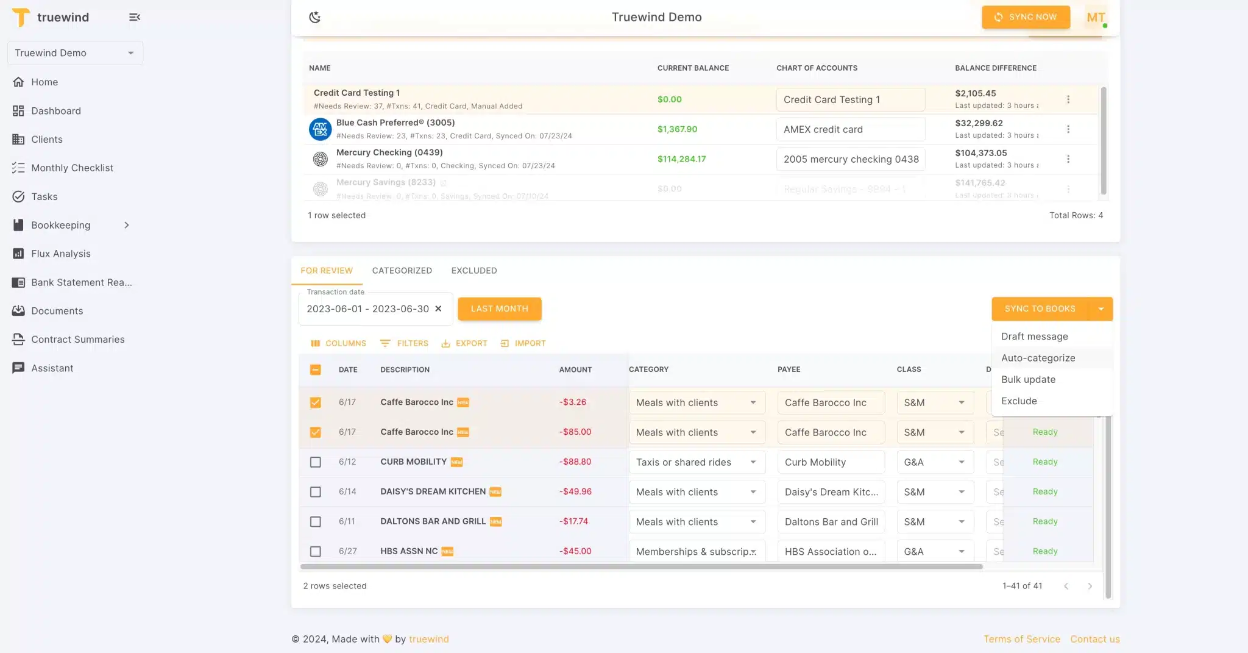Open Flux Analysis from sidebar
Screen dimensions: 1248x653
[x=60, y=254]
